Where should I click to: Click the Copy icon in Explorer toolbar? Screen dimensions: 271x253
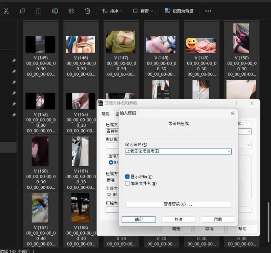[22, 11]
